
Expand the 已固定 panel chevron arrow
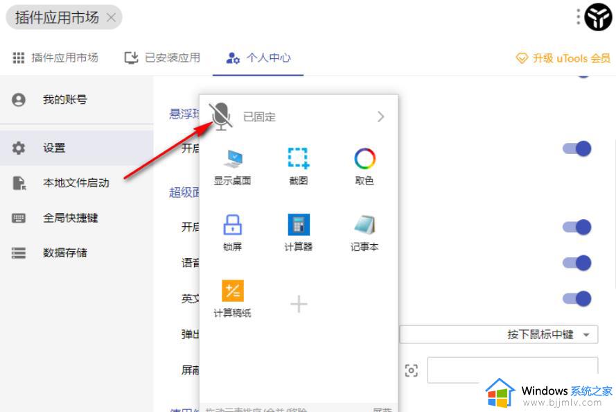380,117
